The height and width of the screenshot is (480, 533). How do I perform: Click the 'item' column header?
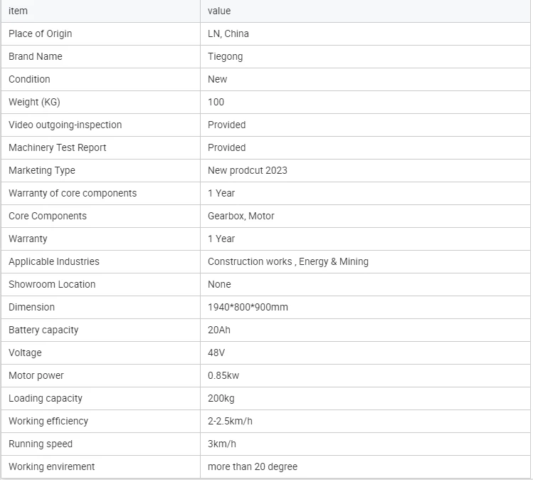[100, 11]
